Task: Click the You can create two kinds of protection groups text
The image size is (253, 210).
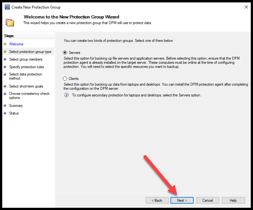Action: (118, 41)
